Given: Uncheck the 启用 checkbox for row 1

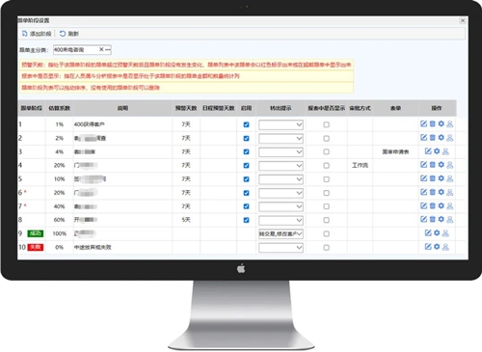Looking at the screenshot, I should [246, 124].
